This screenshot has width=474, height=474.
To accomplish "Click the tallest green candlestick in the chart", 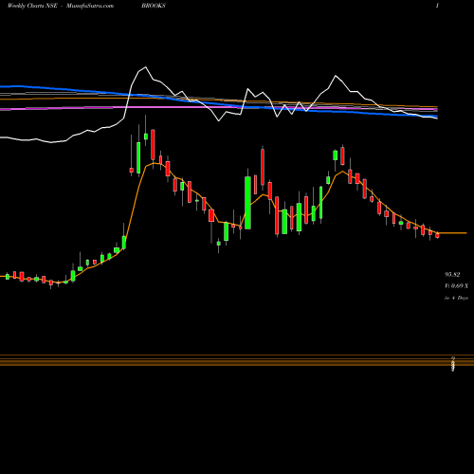I will click(248, 203).
